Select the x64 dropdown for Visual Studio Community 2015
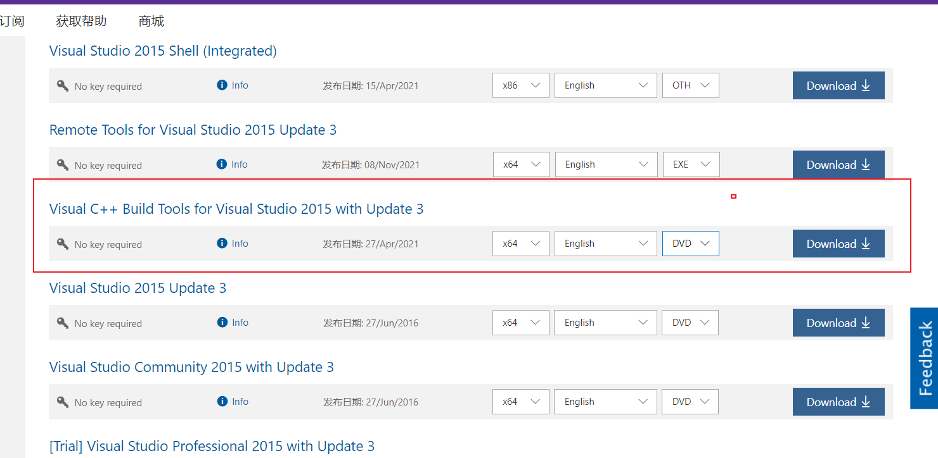 (520, 401)
